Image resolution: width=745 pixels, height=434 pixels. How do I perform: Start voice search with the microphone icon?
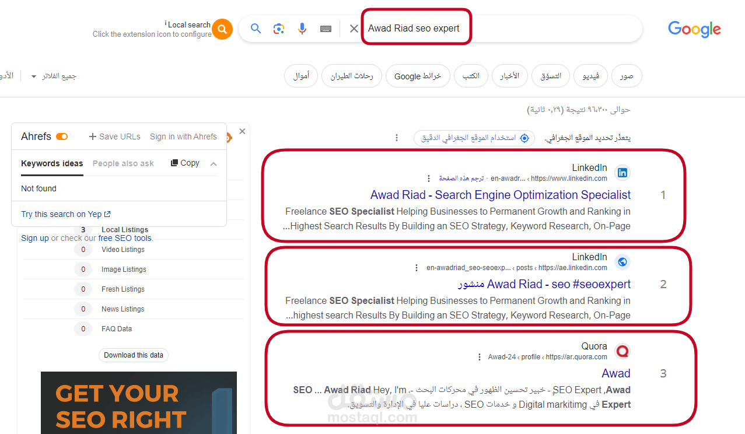point(302,28)
